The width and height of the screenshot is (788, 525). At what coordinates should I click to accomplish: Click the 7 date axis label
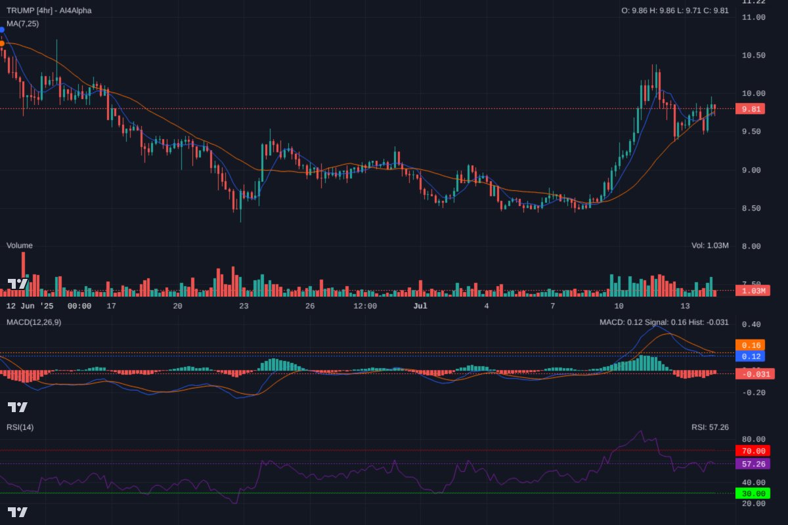point(553,306)
